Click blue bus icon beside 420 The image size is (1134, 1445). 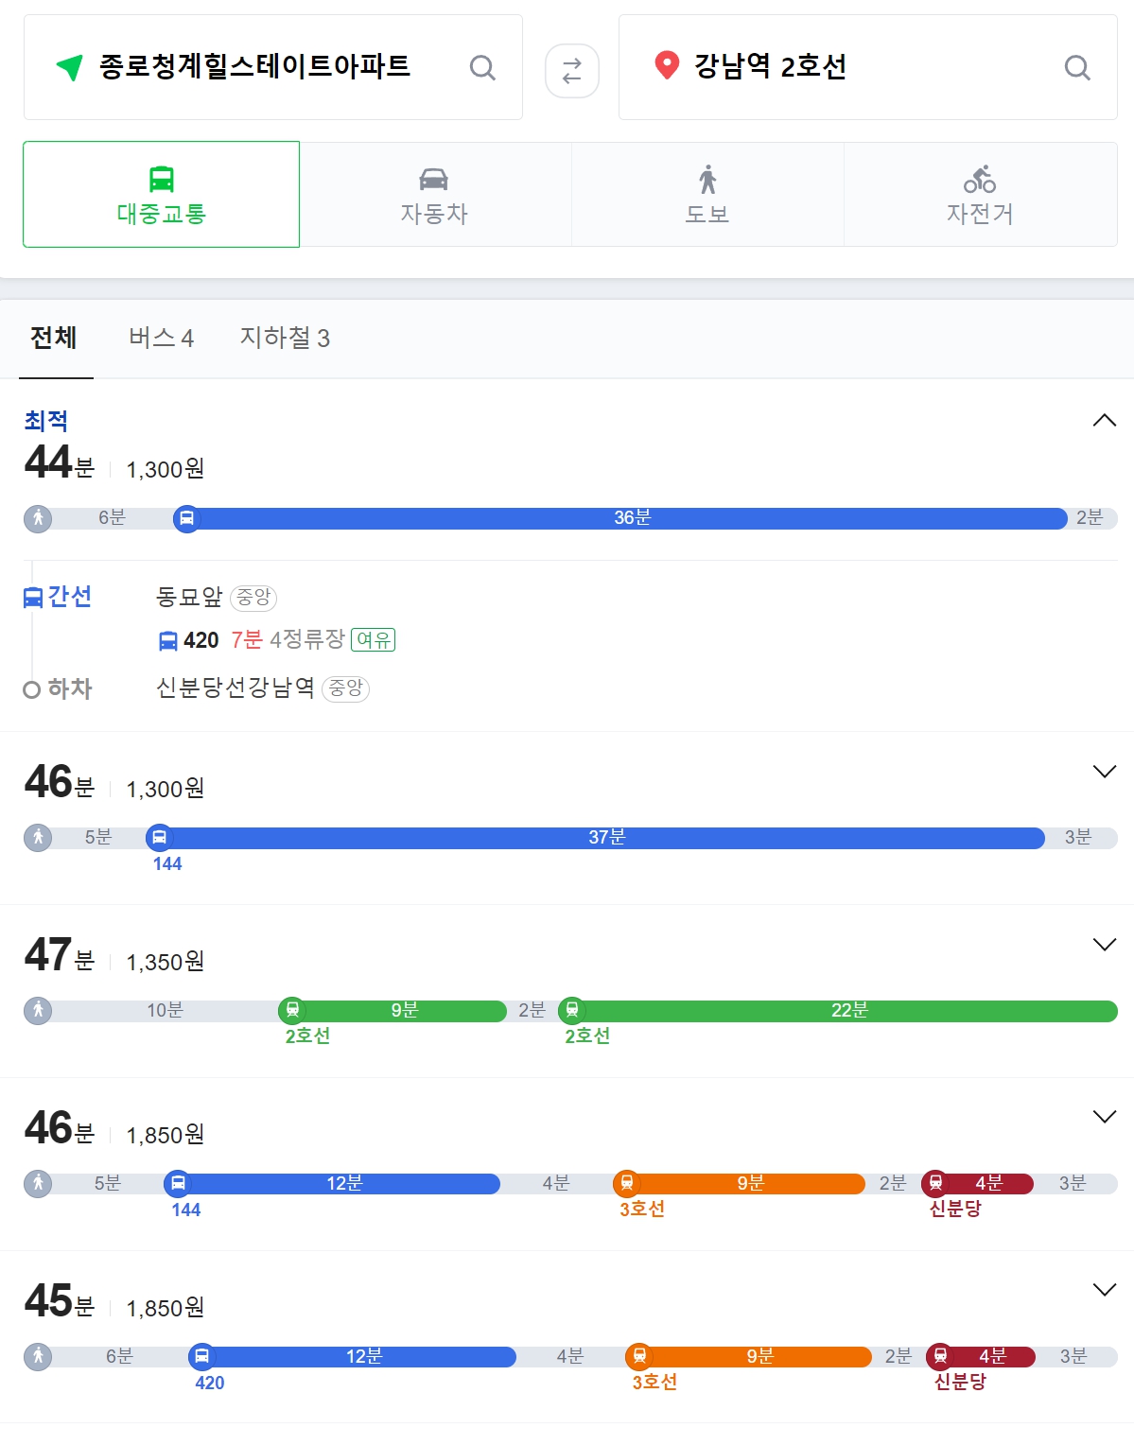(168, 641)
